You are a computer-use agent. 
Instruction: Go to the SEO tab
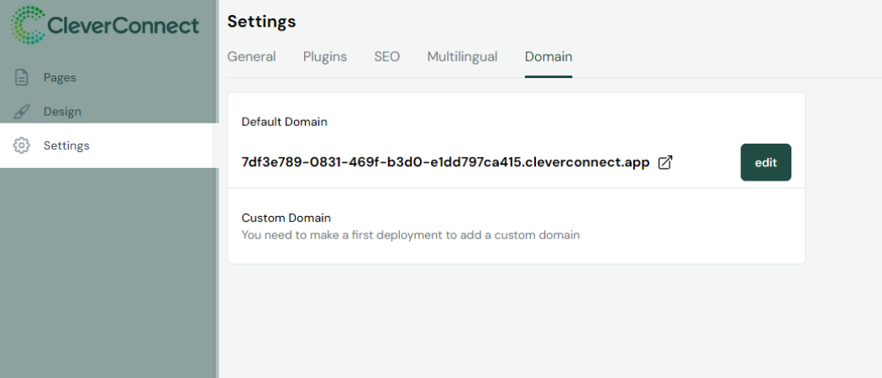point(387,57)
